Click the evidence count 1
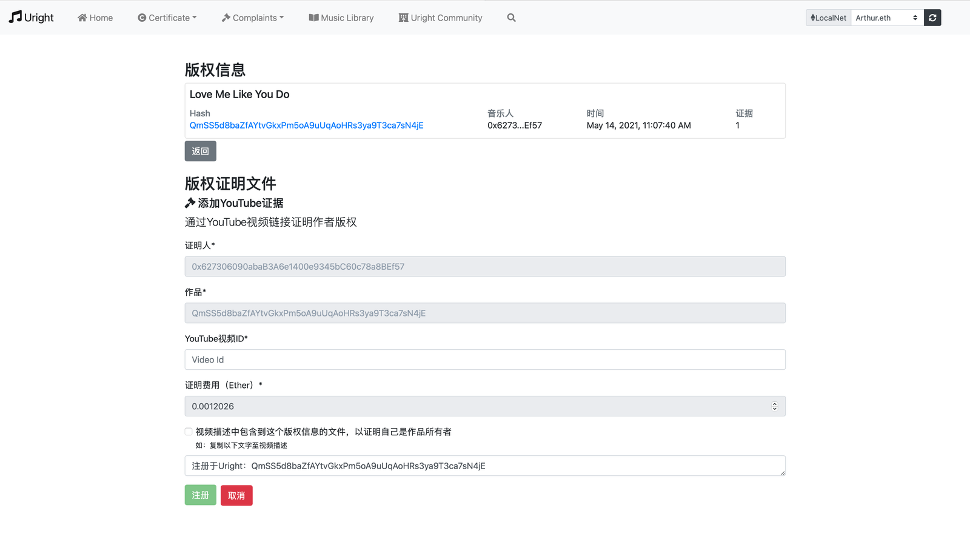 (738, 125)
